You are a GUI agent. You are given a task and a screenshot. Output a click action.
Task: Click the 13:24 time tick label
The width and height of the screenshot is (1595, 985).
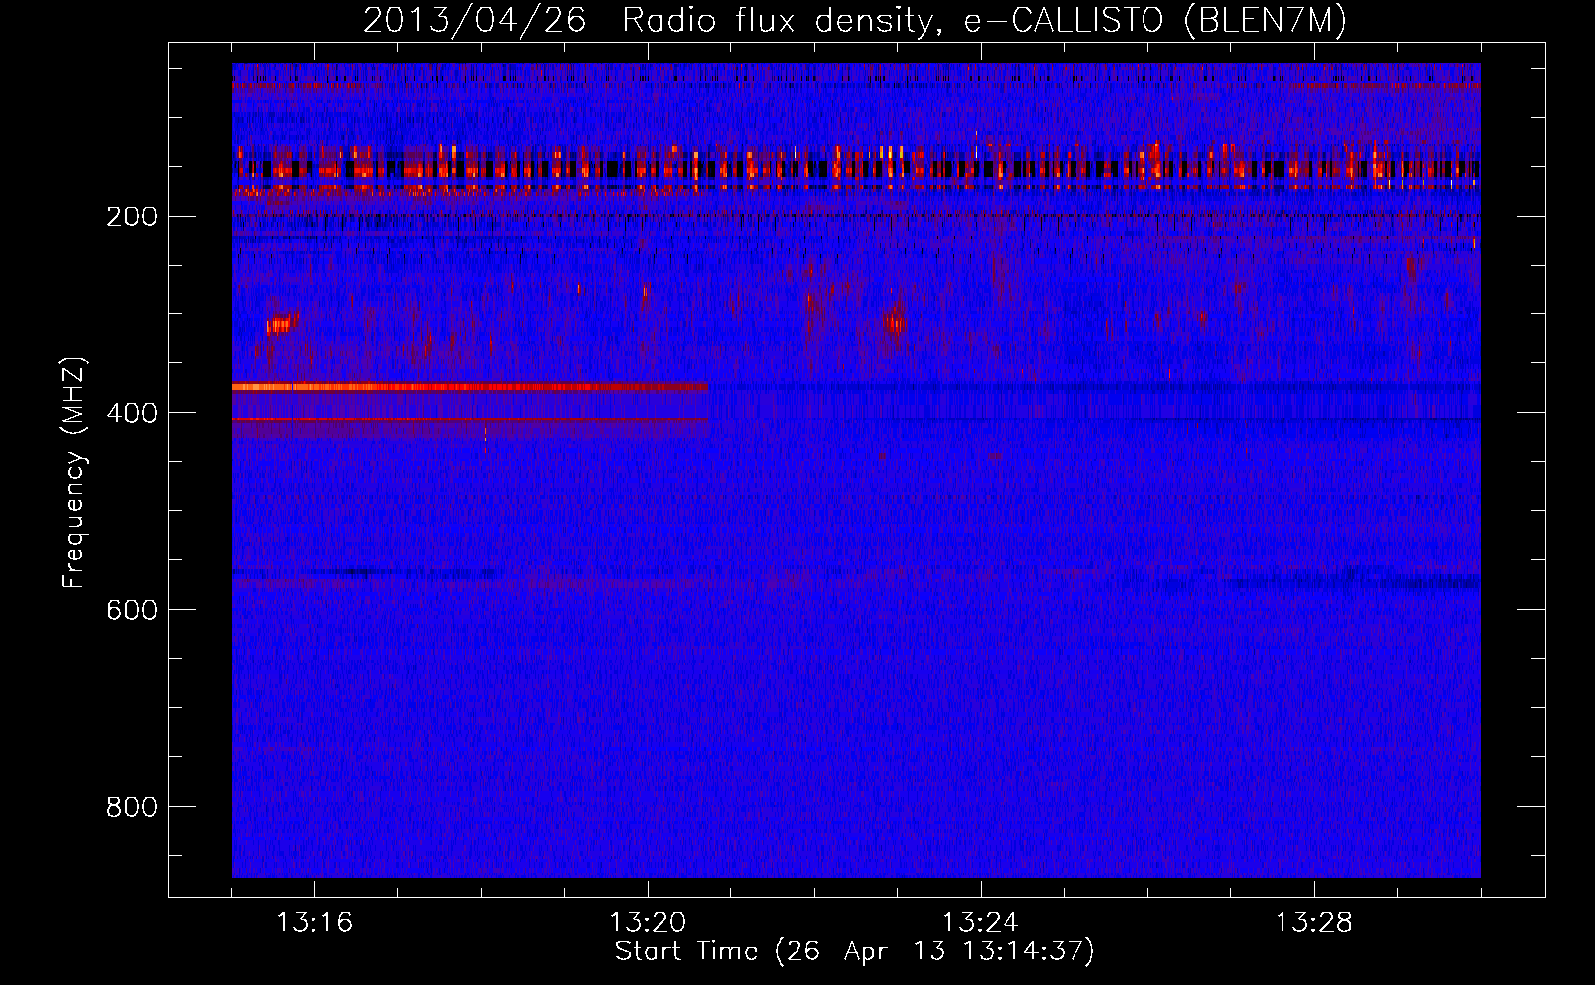(x=981, y=923)
